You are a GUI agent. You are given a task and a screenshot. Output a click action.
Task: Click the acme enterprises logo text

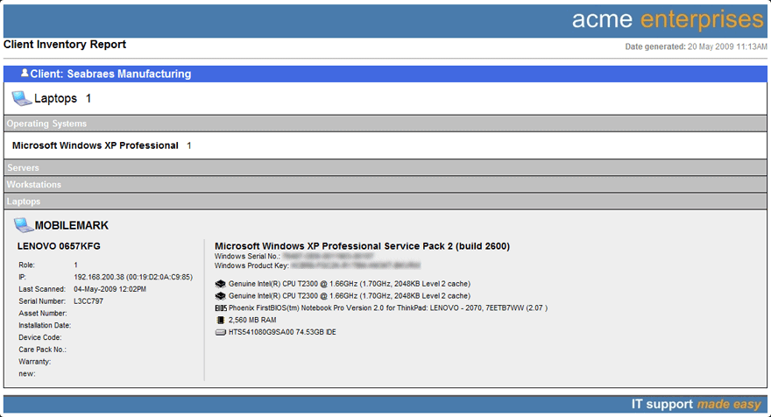coord(668,19)
